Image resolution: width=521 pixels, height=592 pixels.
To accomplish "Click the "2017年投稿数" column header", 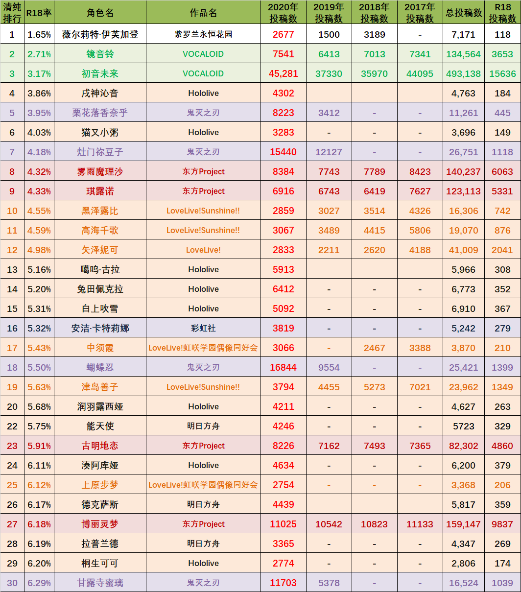I will pyautogui.click(x=420, y=13).
